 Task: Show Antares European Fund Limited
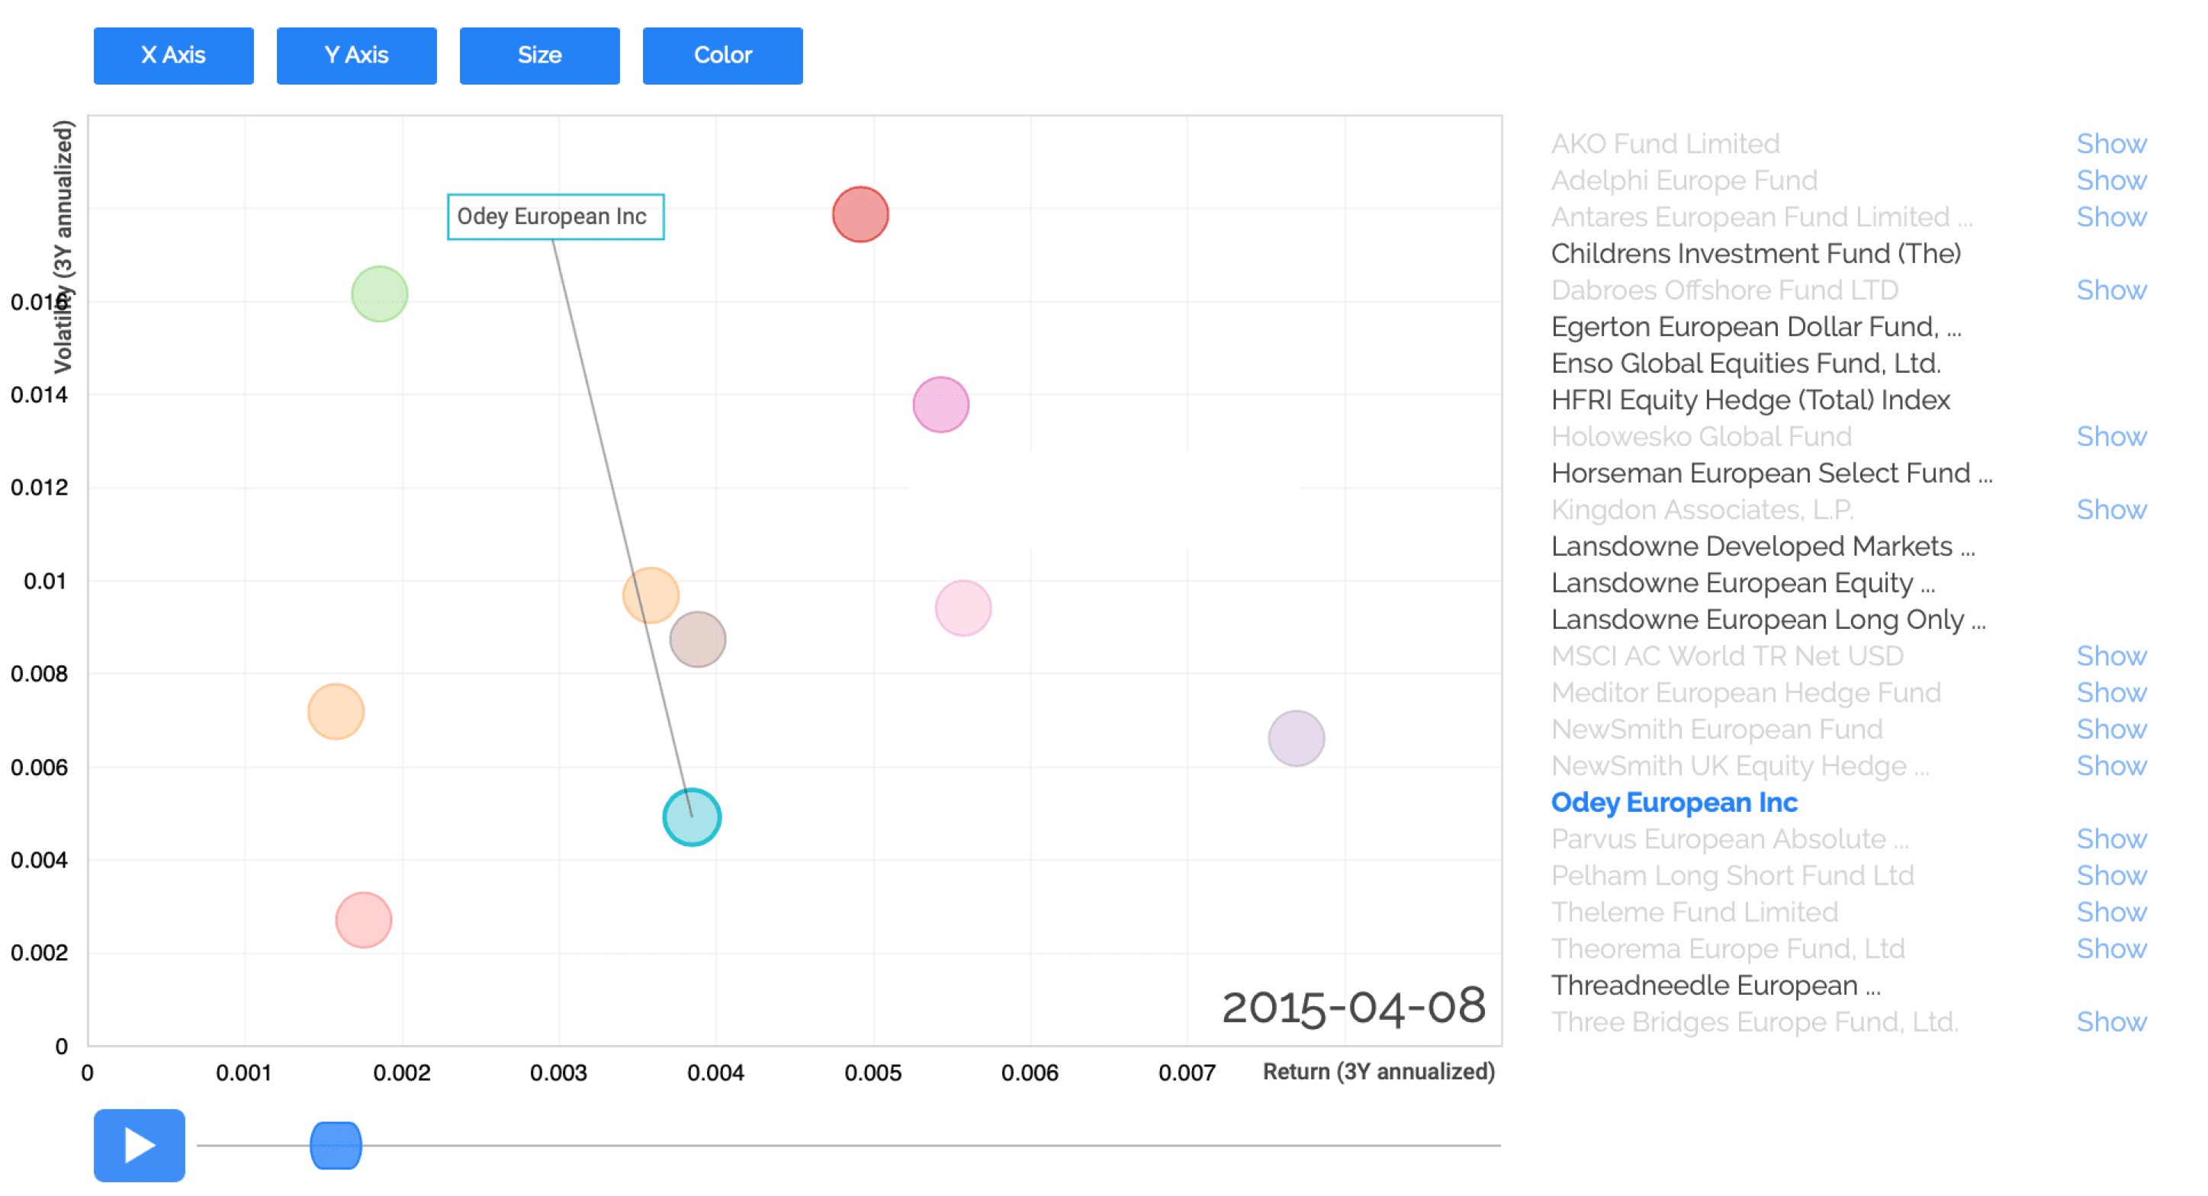[x=2111, y=217]
